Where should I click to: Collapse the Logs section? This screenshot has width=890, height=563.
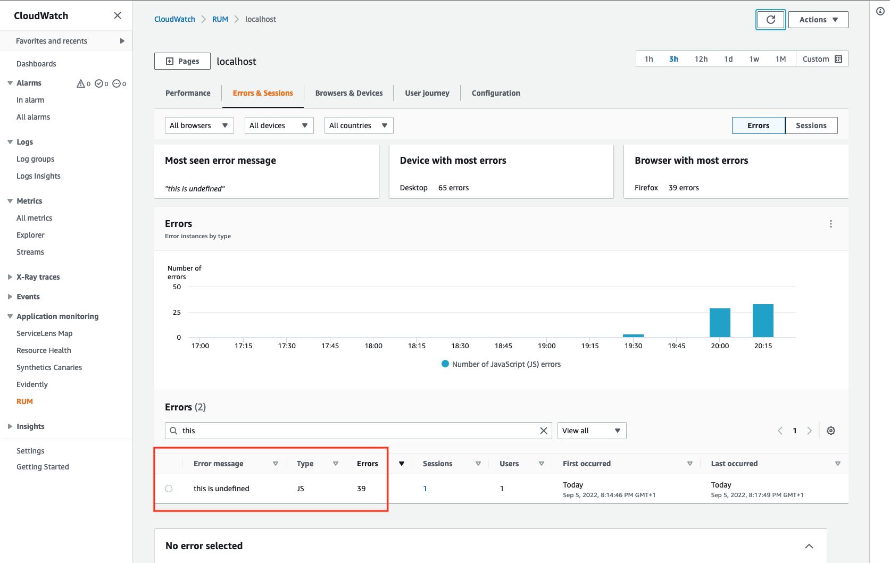point(10,142)
